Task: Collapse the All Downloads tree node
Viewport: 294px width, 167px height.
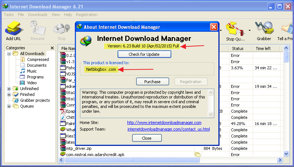Action: tap(9, 54)
